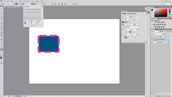Select the Spot Healing Brush tool
The height and width of the screenshot is (97, 172).
[x=2, y=23]
